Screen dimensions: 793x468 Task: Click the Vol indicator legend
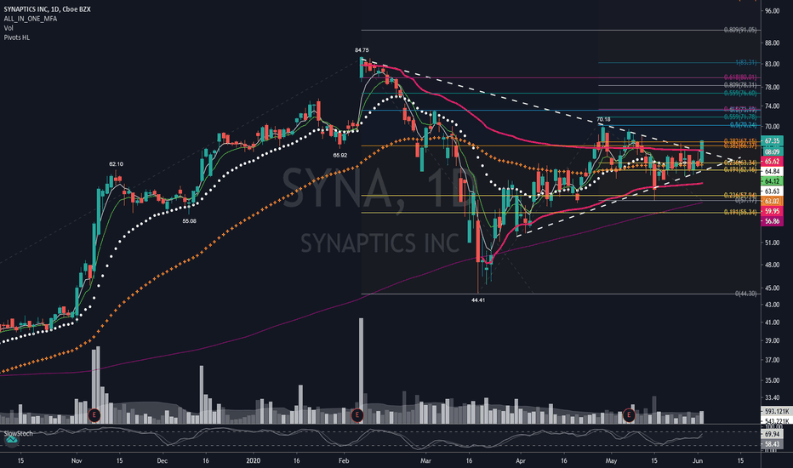coord(9,28)
